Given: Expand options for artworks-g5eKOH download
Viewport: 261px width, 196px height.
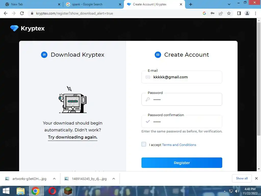Looking at the screenshot, I should [x=54, y=179].
